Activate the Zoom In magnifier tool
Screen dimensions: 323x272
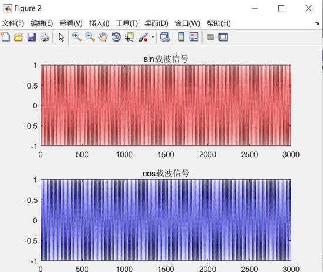pyautogui.click(x=77, y=37)
